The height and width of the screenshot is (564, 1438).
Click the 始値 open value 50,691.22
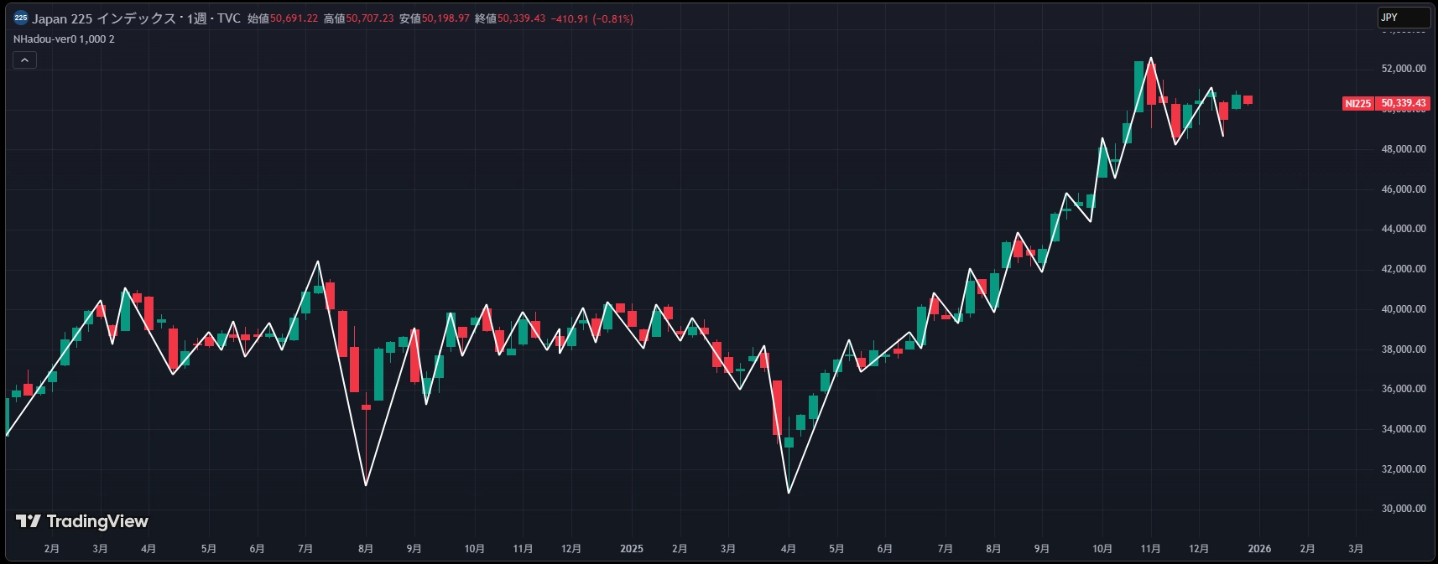pos(294,18)
